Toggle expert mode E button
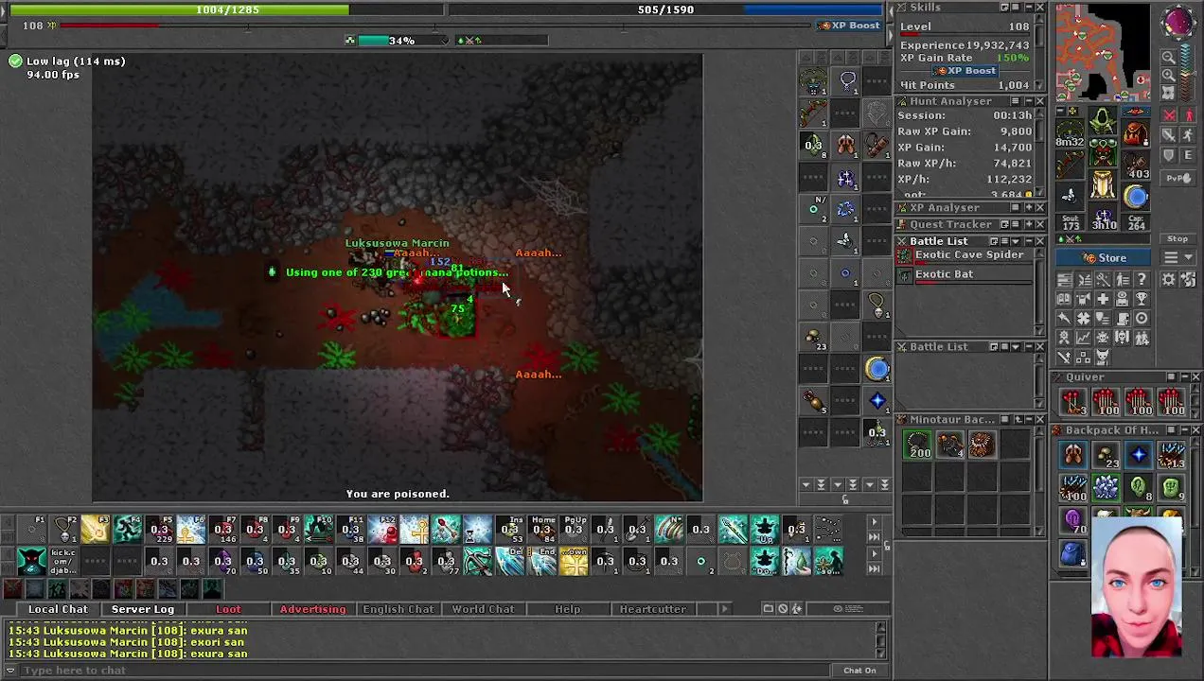 coord(1189,155)
